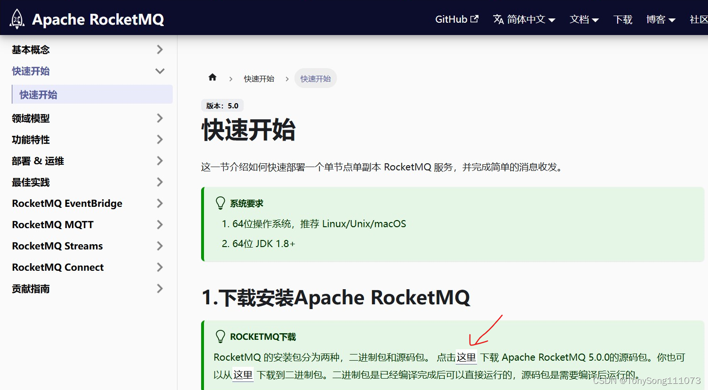This screenshot has width=708, height=390.
Task: Click the chevron next to 基本概念
Action: pyautogui.click(x=159, y=49)
